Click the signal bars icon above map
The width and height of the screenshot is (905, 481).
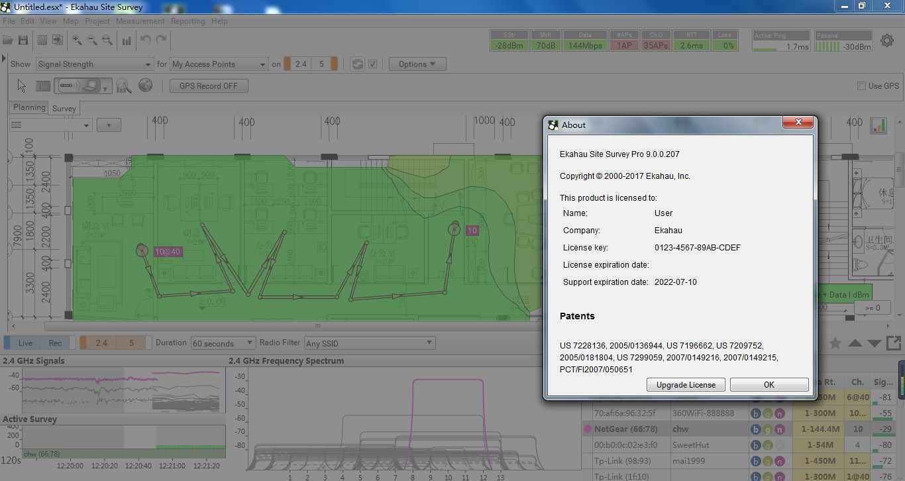[x=878, y=125]
